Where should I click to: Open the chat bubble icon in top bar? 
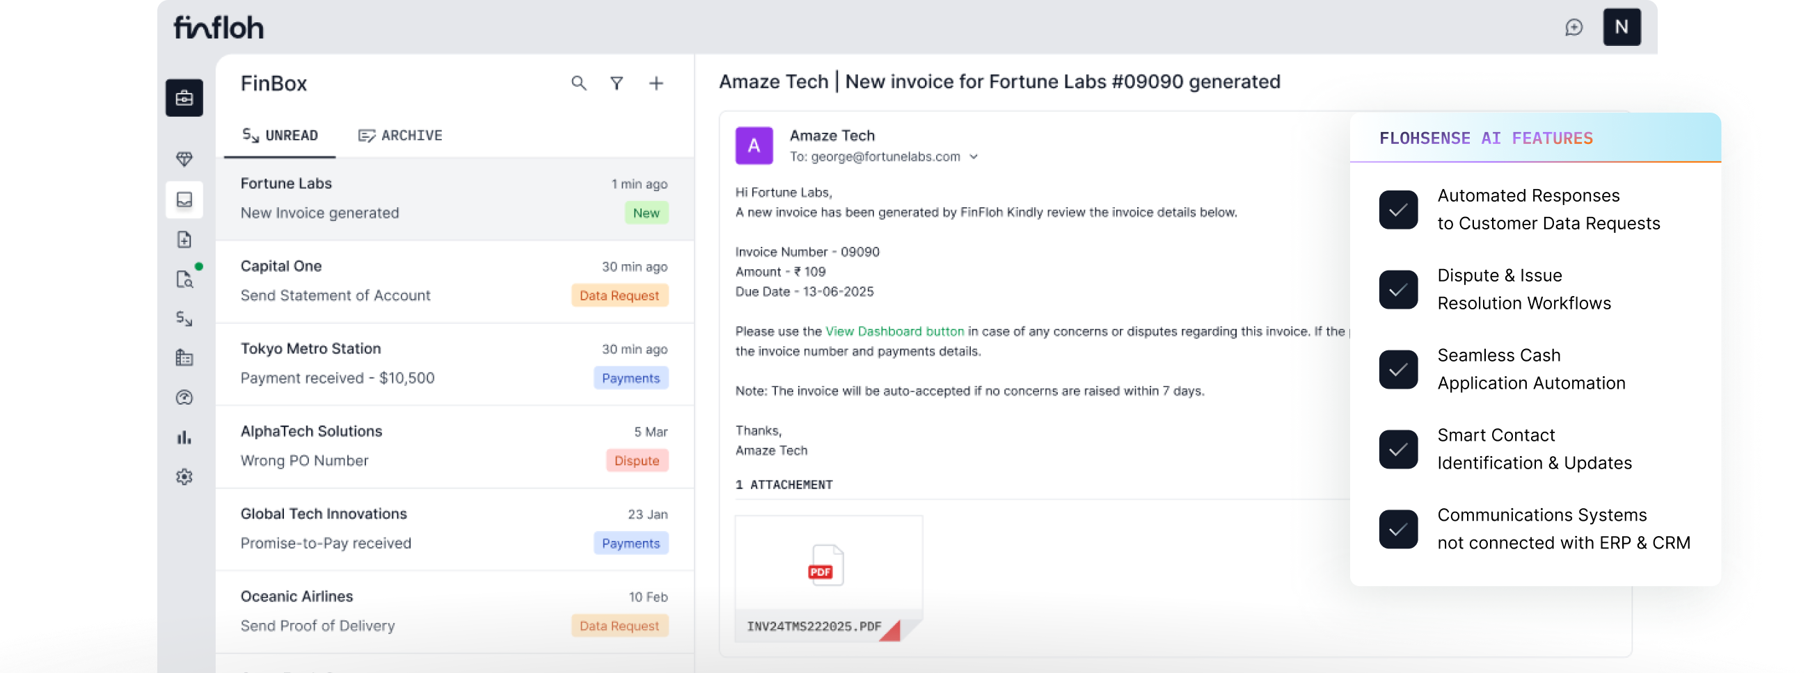pos(1574,27)
